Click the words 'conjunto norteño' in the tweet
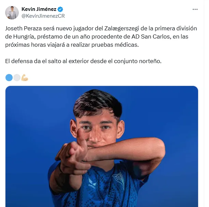Screen dimensions: 209x207 138,61
